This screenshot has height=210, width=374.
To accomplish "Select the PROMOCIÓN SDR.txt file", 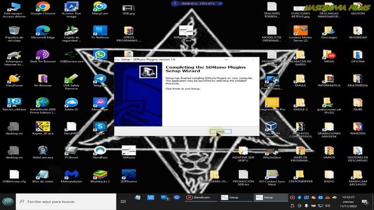I will pyautogui.click(x=243, y=178).
